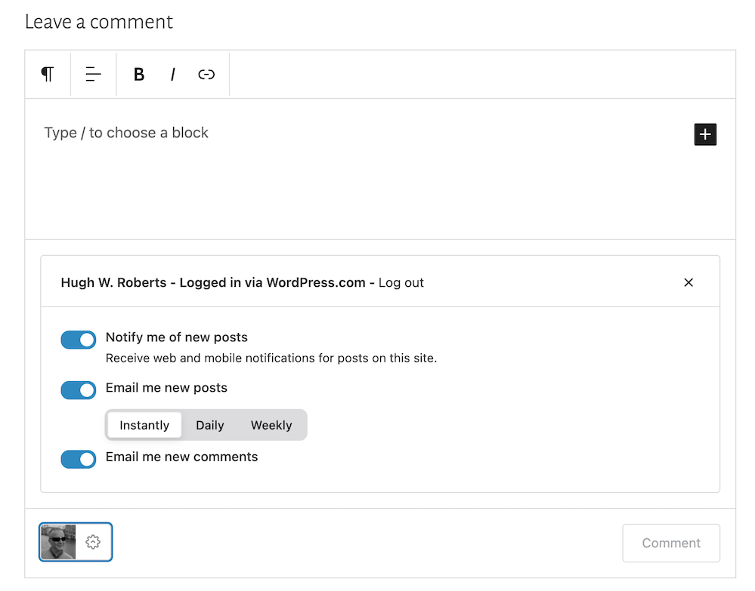Image resolution: width=755 pixels, height=591 pixels.
Task: Click the Notify me of new posts label
Action: (x=177, y=337)
